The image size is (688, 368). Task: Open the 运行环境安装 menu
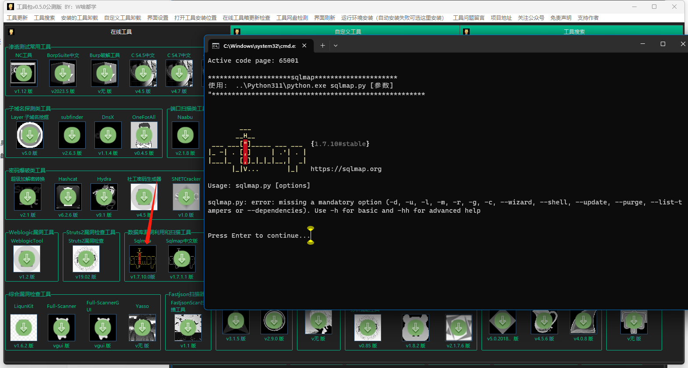[392, 18]
